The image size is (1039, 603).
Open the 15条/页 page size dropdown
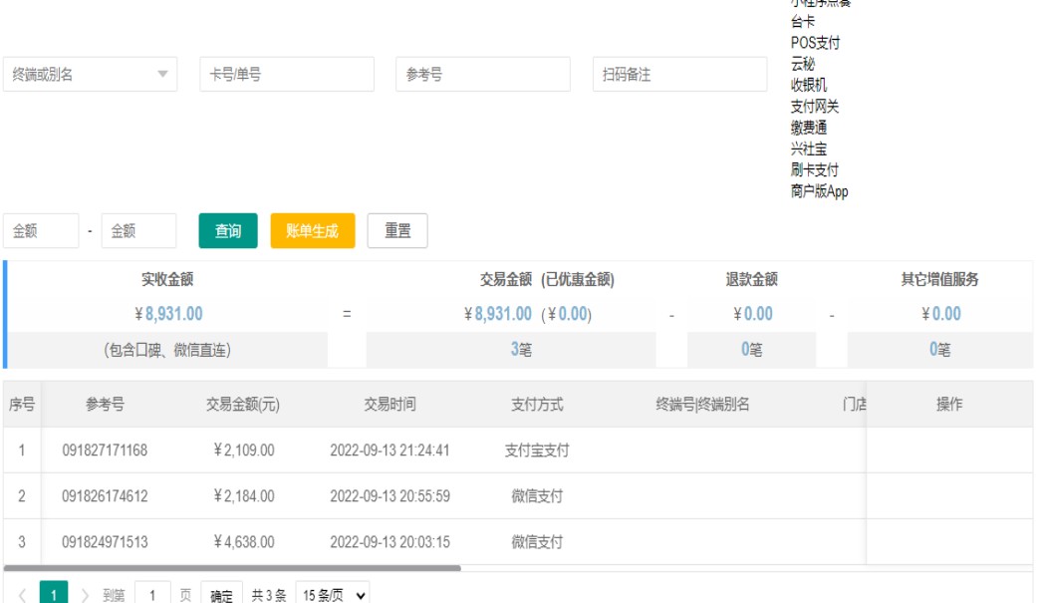pyautogui.click(x=333, y=595)
